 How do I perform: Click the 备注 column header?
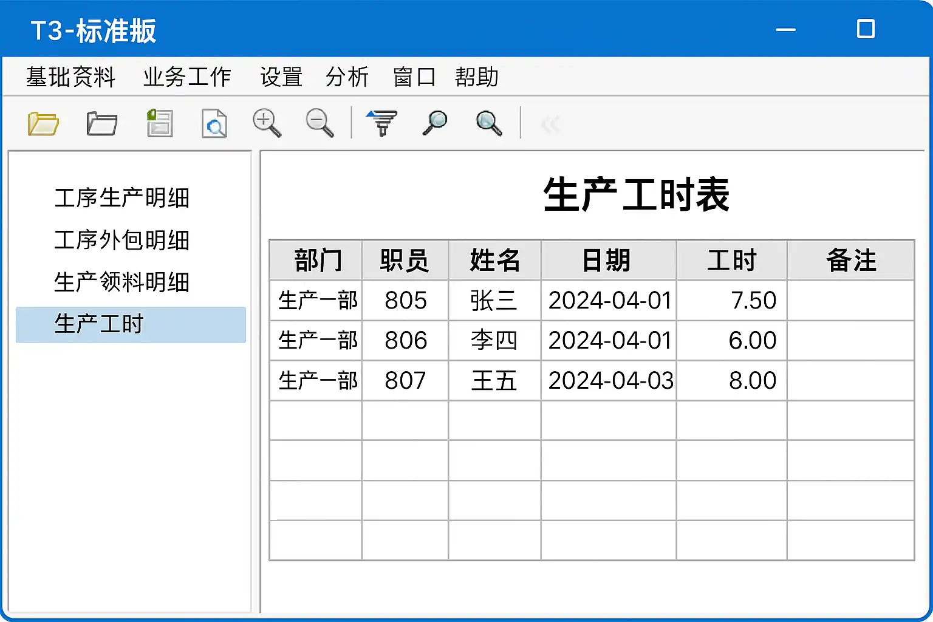pyautogui.click(x=851, y=260)
